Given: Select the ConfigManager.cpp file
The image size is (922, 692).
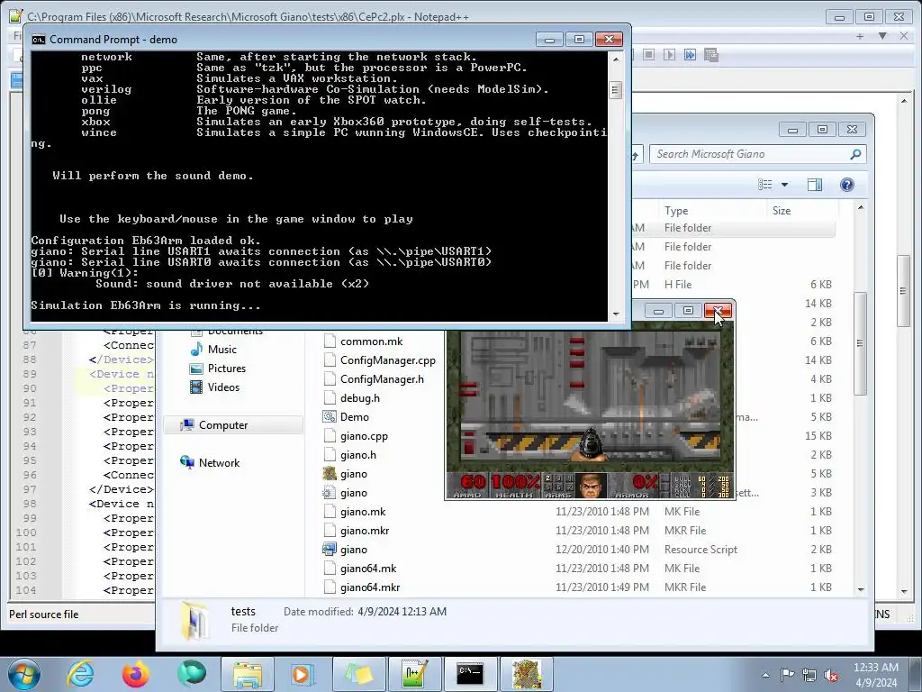Looking at the screenshot, I should [x=387, y=360].
